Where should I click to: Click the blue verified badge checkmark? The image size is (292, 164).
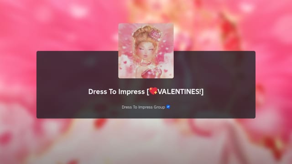click(x=168, y=107)
